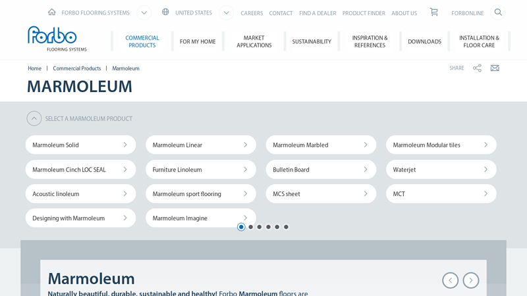Open the For My Home menu
Viewport: 527px width, 296px height.
(198, 41)
